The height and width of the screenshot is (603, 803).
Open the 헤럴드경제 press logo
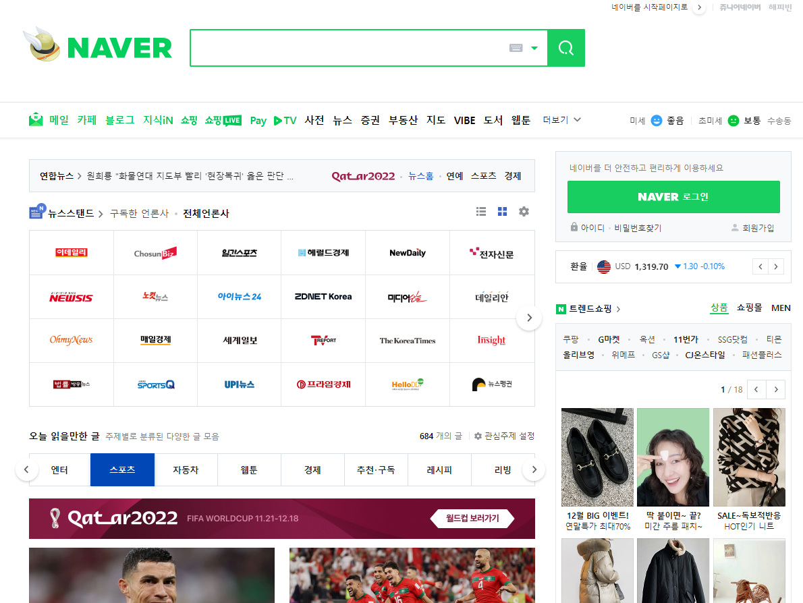pyautogui.click(x=323, y=253)
